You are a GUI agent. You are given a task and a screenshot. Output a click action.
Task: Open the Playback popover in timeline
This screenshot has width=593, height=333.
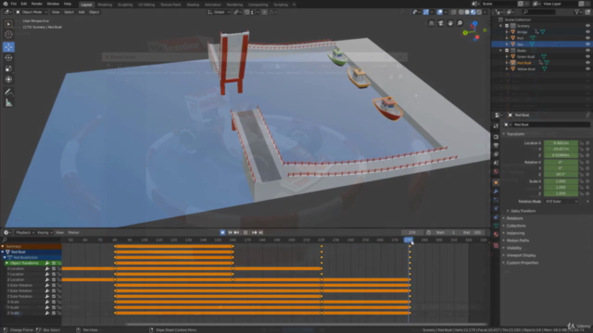click(25, 232)
